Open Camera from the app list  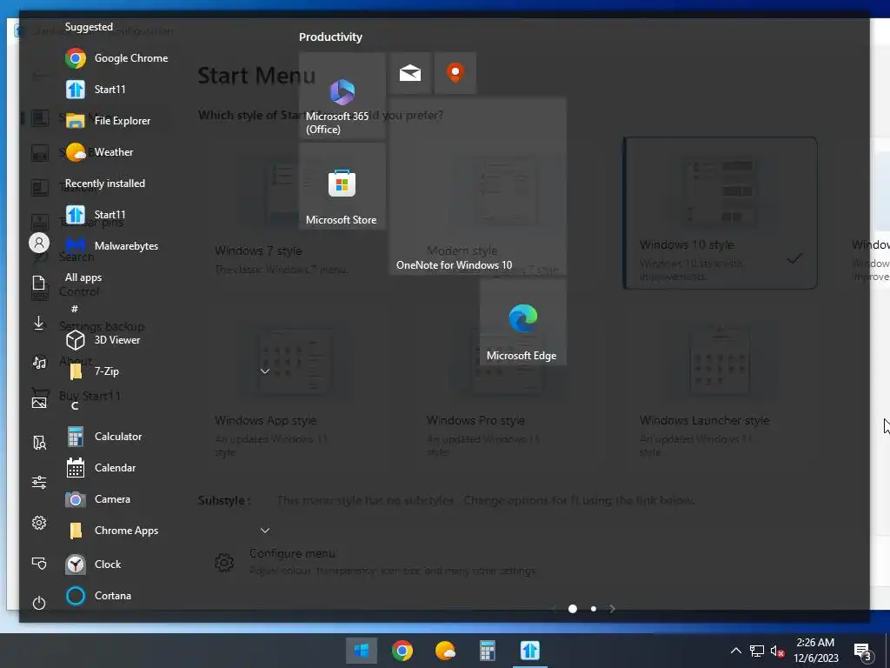[98, 498]
